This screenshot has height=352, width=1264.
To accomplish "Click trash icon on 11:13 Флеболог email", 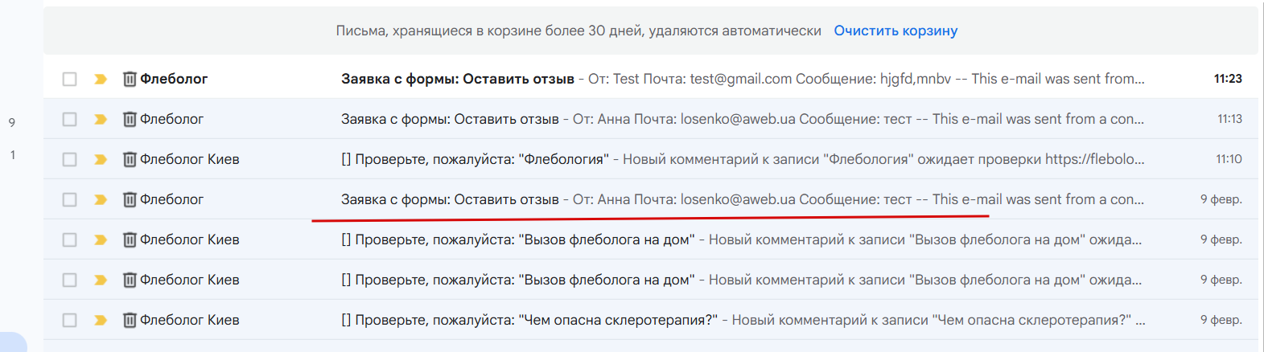I will click(130, 119).
